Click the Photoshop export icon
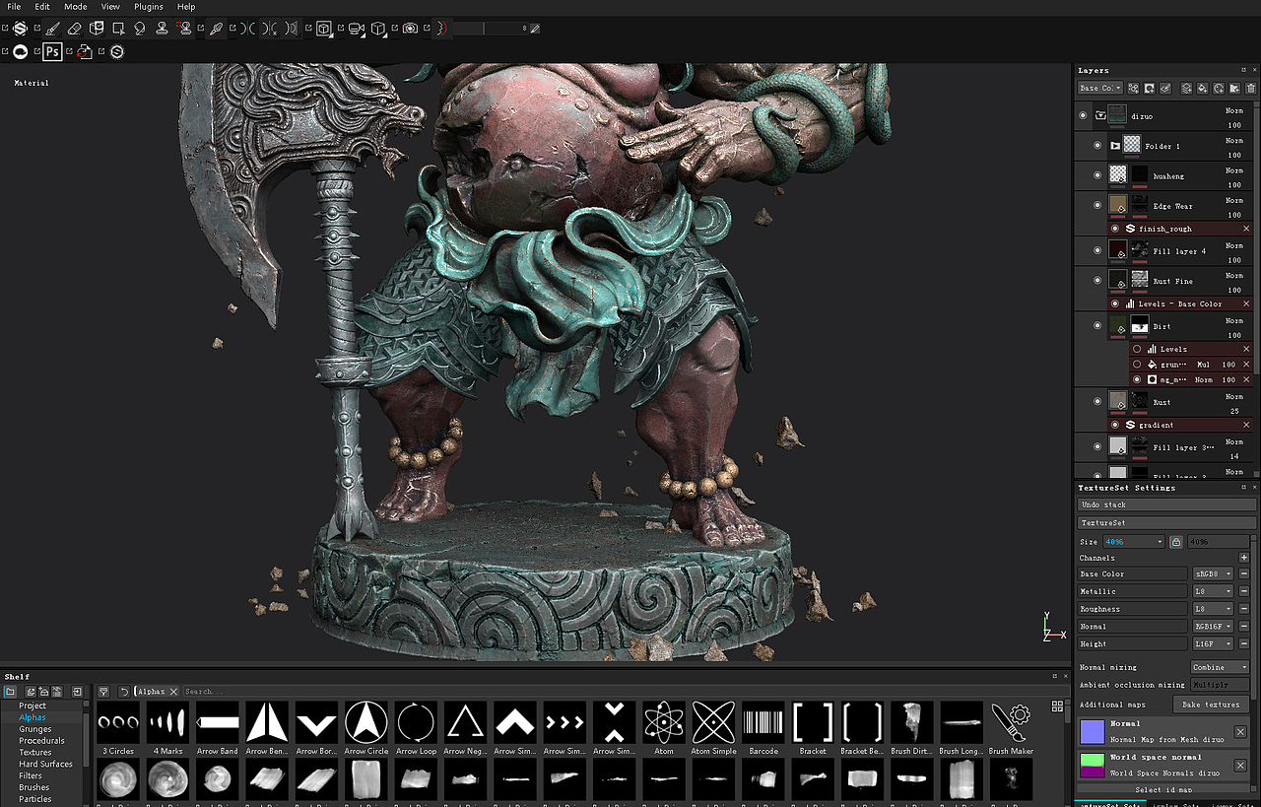Viewport: 1261px width, 807px height. [x=52, y=51]
